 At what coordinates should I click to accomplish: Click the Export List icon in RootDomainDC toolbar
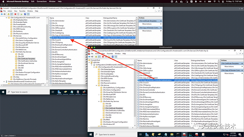(21, 14)
